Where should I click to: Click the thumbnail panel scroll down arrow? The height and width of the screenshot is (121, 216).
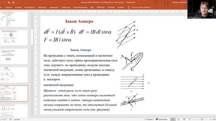32,116
